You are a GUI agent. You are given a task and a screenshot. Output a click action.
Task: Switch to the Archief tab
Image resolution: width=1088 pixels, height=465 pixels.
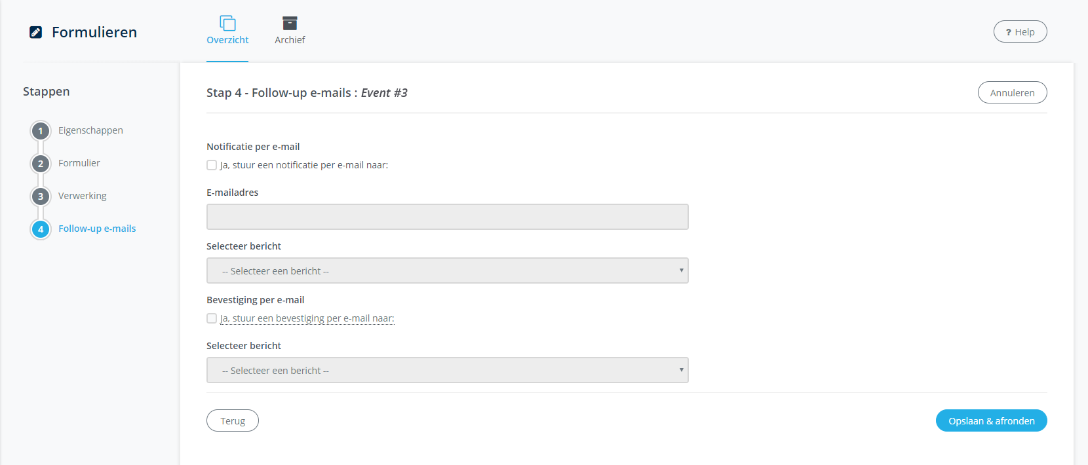click(290, 40)
